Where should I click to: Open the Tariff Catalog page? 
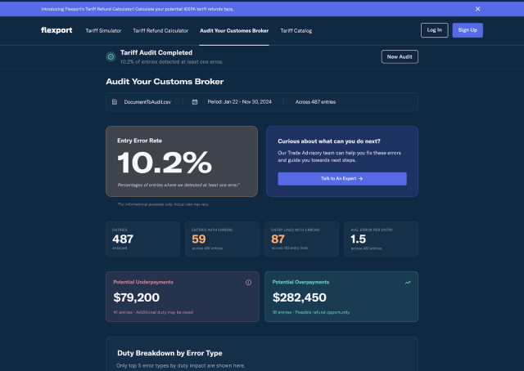click(296, 30)
